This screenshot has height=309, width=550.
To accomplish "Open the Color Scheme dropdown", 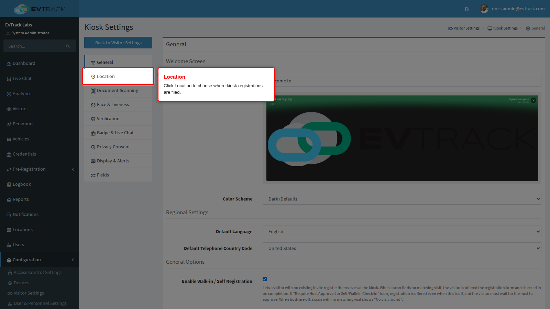I will click(402, 199).
